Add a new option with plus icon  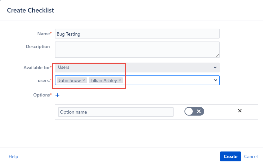click(57, 95)
